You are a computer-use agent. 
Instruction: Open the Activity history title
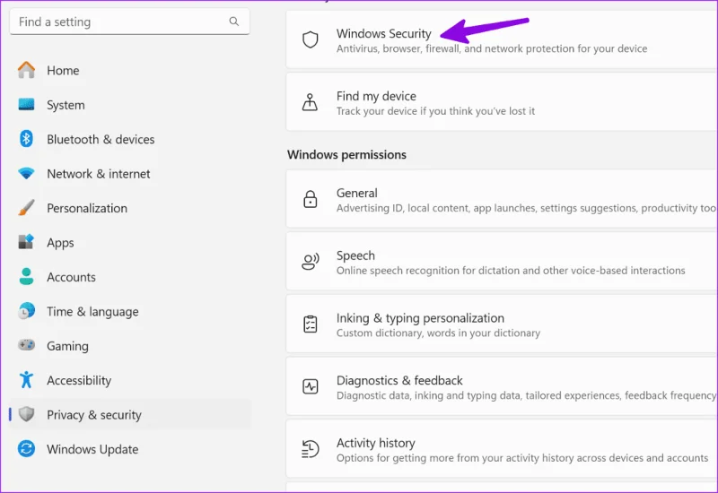tap(375, 443)
